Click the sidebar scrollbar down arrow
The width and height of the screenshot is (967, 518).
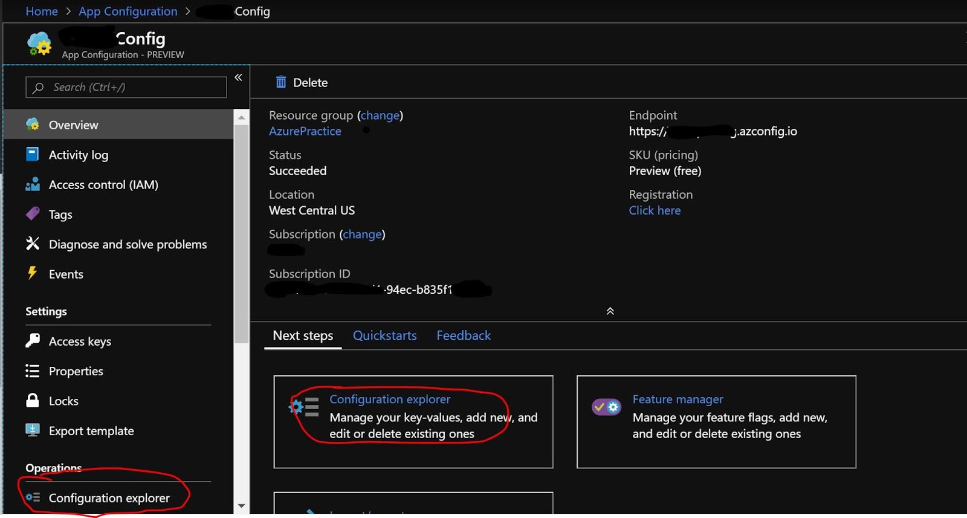242,506
